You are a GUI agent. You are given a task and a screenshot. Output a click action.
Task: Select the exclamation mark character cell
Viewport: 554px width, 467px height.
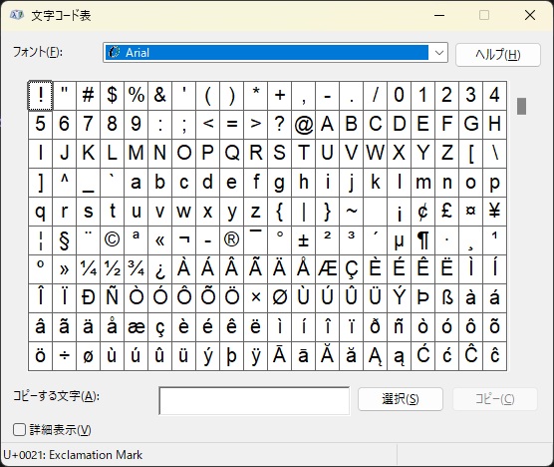(40, 96)
